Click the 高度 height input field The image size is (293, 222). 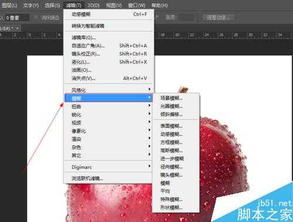coord(186,18)
